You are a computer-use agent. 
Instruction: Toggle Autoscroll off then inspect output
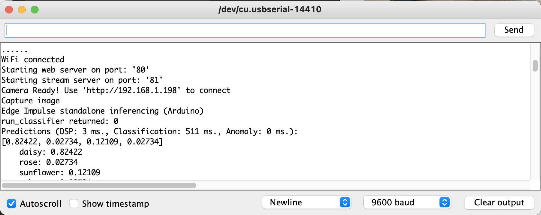click(x=12, y=203)
